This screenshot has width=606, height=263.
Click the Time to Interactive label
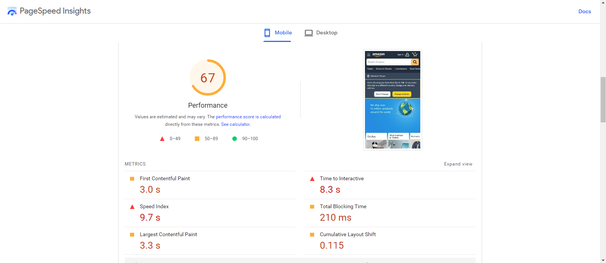(342, 178)
